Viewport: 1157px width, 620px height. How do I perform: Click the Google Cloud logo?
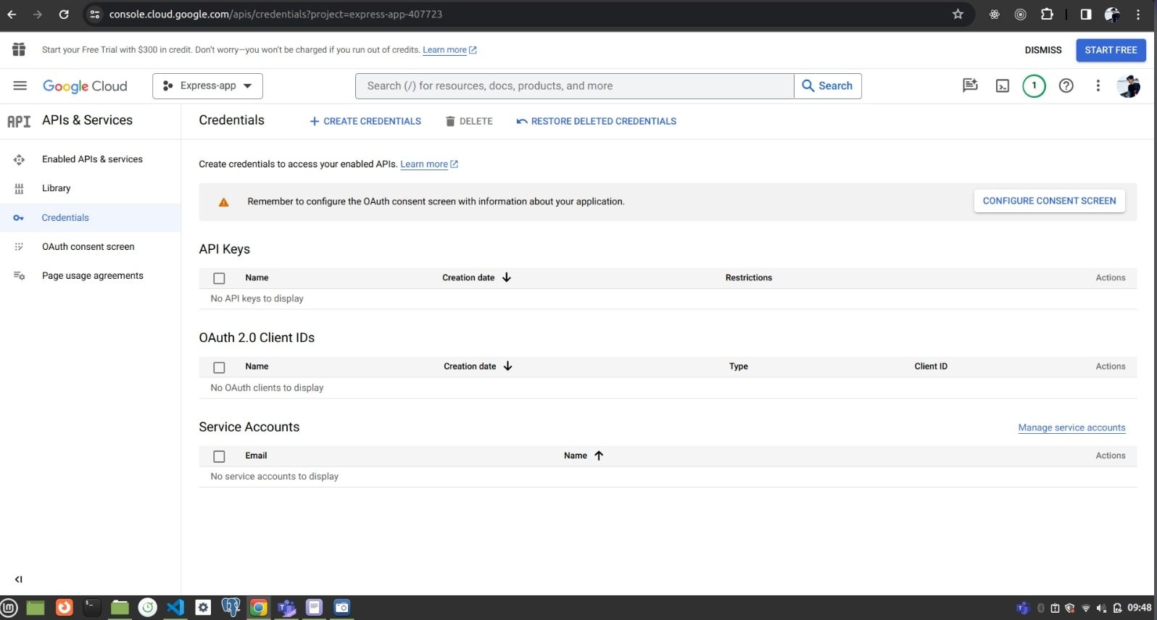[x=85, y=86]
